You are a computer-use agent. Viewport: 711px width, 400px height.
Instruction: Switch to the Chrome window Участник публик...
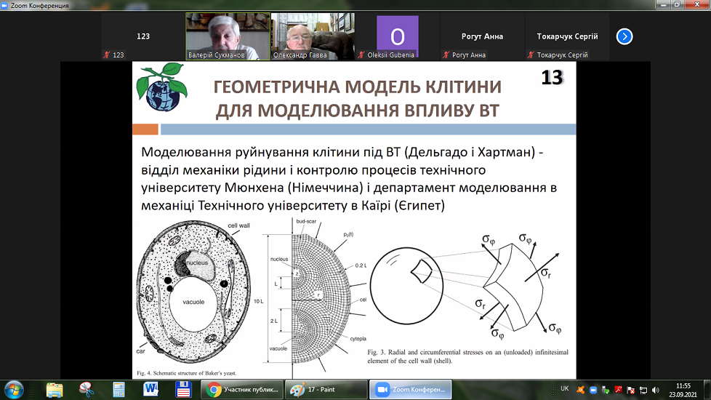point(242,390)
